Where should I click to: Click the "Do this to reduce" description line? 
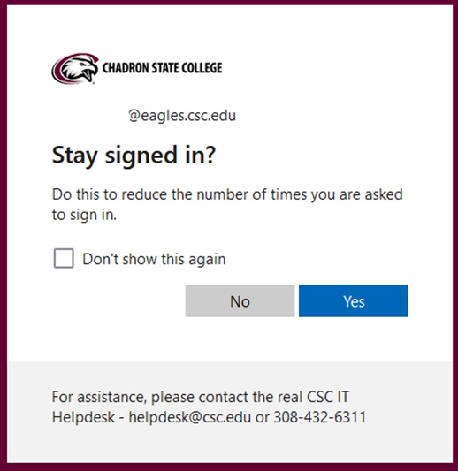(227, 194)
